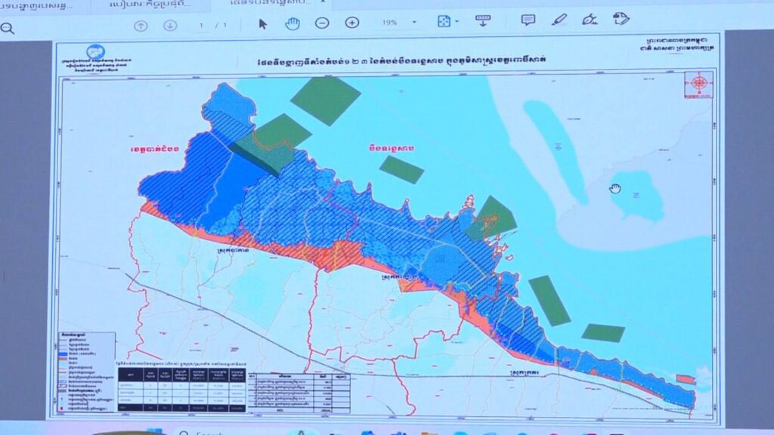Select the highlighter pen tool
Screen dimensions: 774x435
pos(559,19)
